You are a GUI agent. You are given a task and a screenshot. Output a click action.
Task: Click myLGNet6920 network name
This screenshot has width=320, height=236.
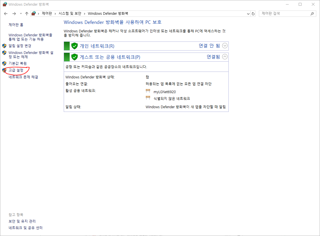(x=165, y=92)
